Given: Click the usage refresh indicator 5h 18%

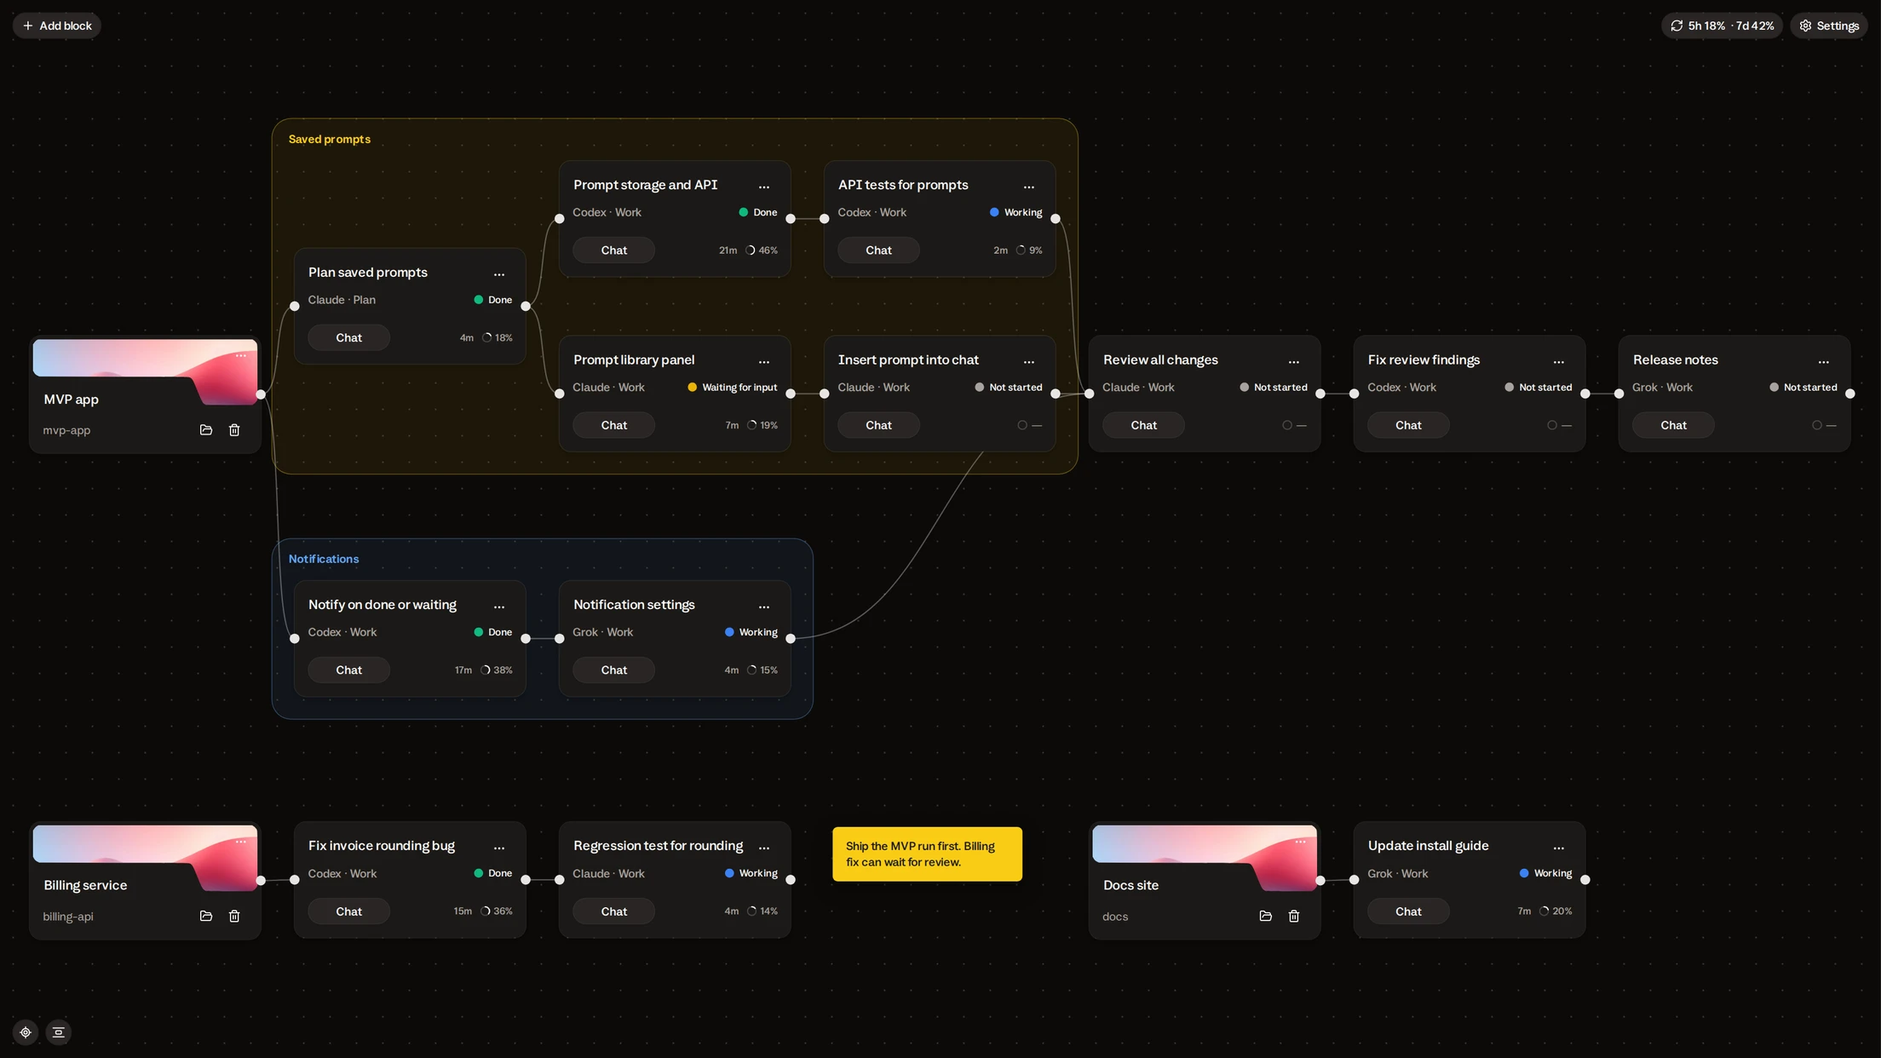Looking at the screenshot, I should 1722,26.
